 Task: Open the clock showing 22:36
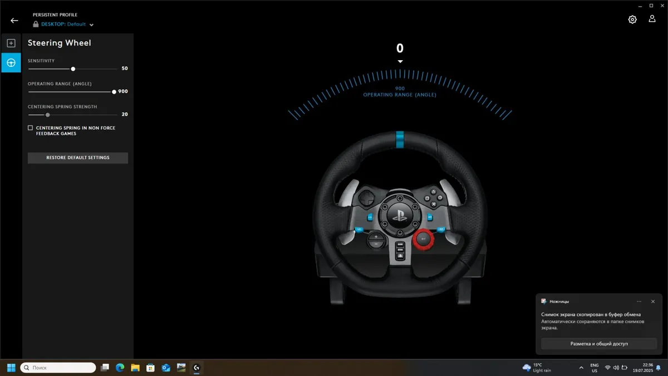pyautogui.click(x=642, y=368)
